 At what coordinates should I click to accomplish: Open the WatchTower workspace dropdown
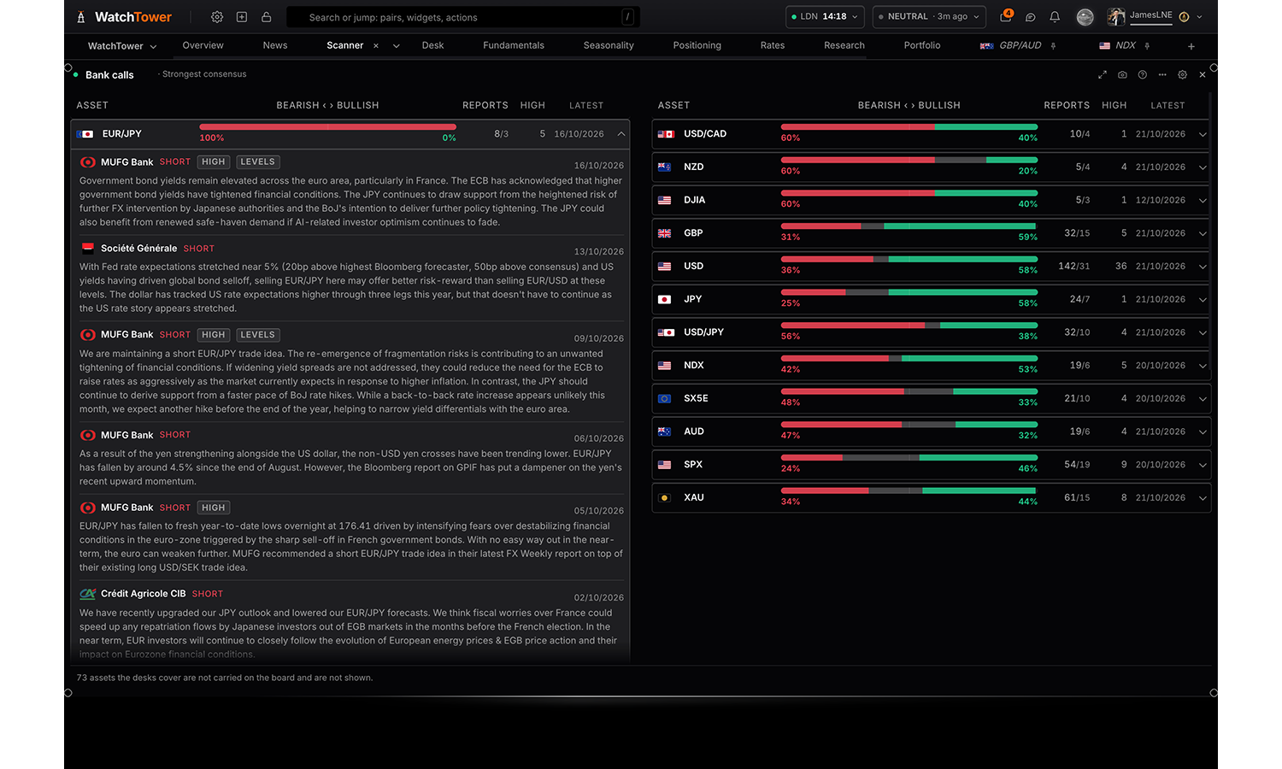(122, 46)
